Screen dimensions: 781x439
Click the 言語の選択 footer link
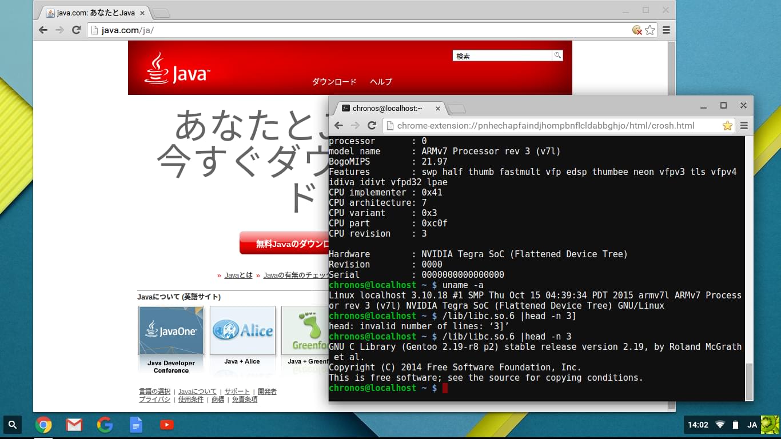click(x=155, y=392)
